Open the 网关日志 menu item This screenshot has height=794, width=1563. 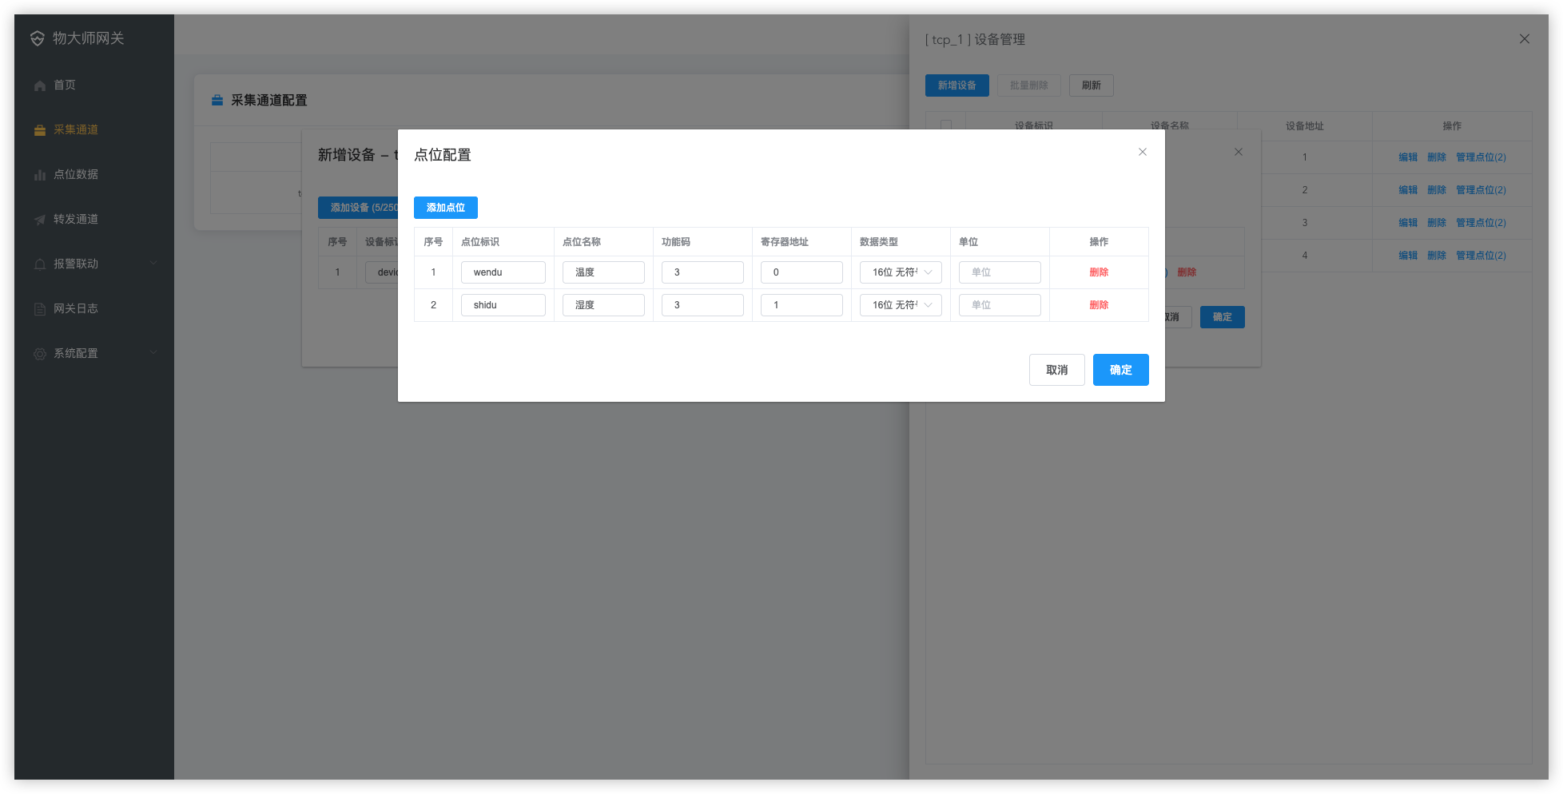76,308
